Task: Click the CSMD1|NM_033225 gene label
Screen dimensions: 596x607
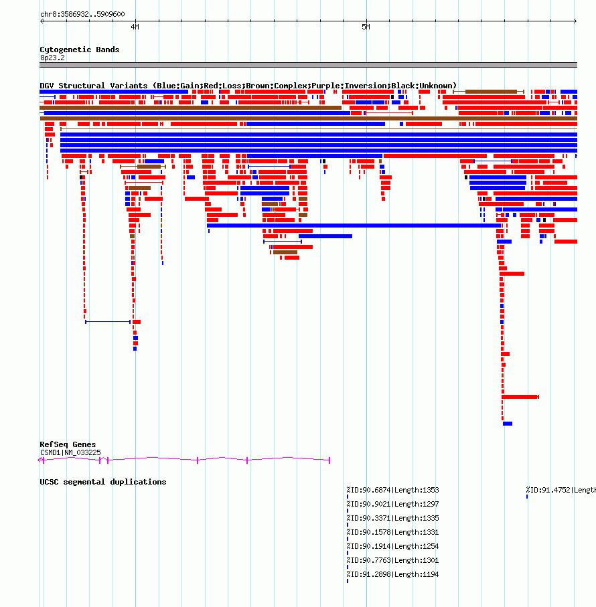Action: pos(70,452)
